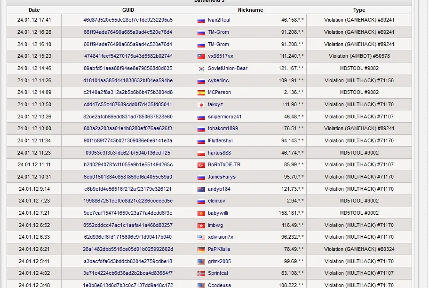Click the Type column header
The height and width of the screenshot is (288, 429).
click(x=359, y=10)
